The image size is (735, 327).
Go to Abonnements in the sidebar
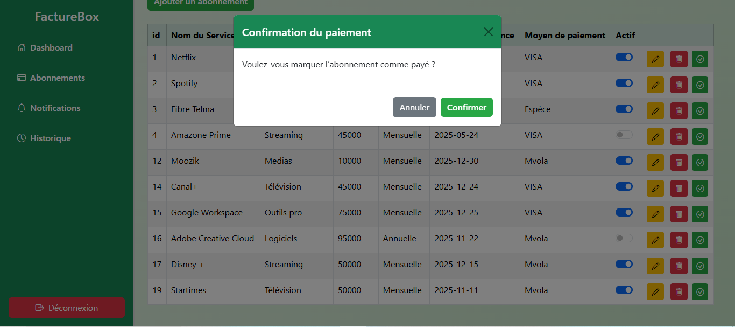coord(51,78)
